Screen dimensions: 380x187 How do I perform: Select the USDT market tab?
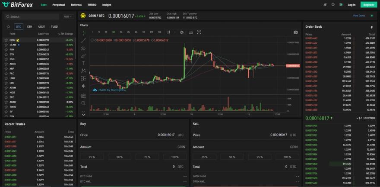(x=41, y=27)
